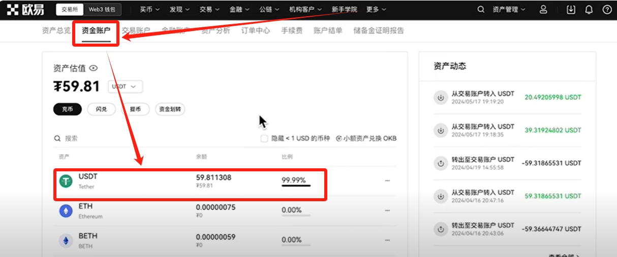The height and width of the screenshot is (257, 617).
Task: Open the search magnifier in top bar
Action: click(481, 10)
